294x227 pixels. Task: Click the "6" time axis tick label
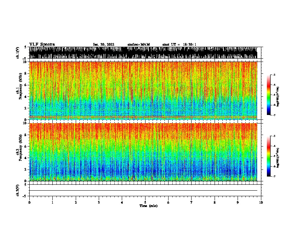[x=169, y=202]
